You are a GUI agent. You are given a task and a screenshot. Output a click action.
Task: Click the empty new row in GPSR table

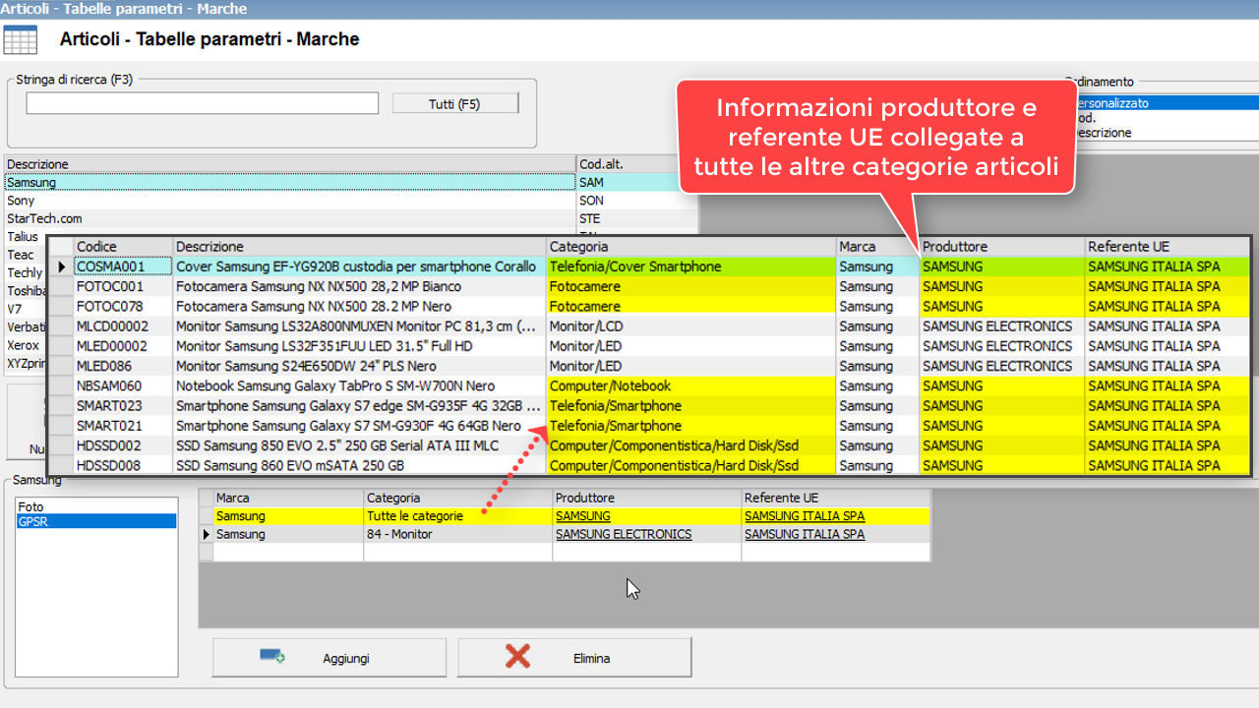point(565,553)
